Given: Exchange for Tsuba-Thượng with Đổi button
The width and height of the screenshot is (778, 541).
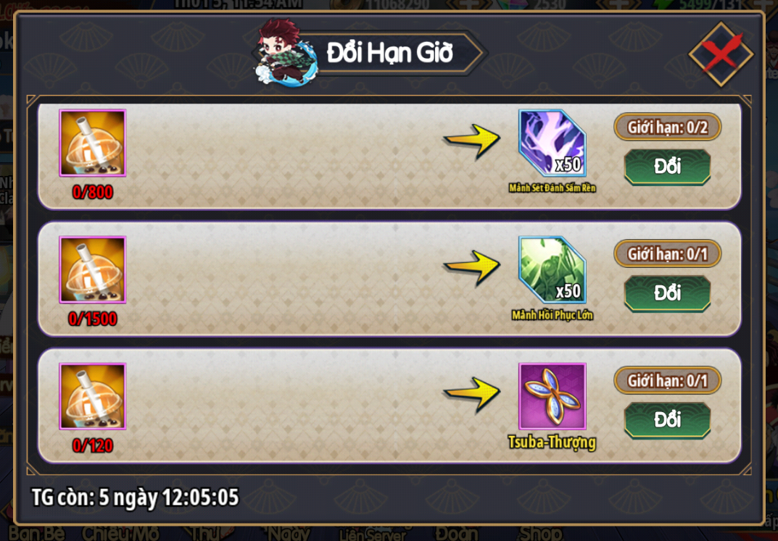Looking at the screenshot, I should 667,421.
